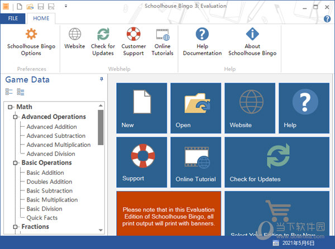Screen dimensions: 335x249
Task: Open Customer Support lifebuoy in ribbon
Action: (x=133, y=33)
